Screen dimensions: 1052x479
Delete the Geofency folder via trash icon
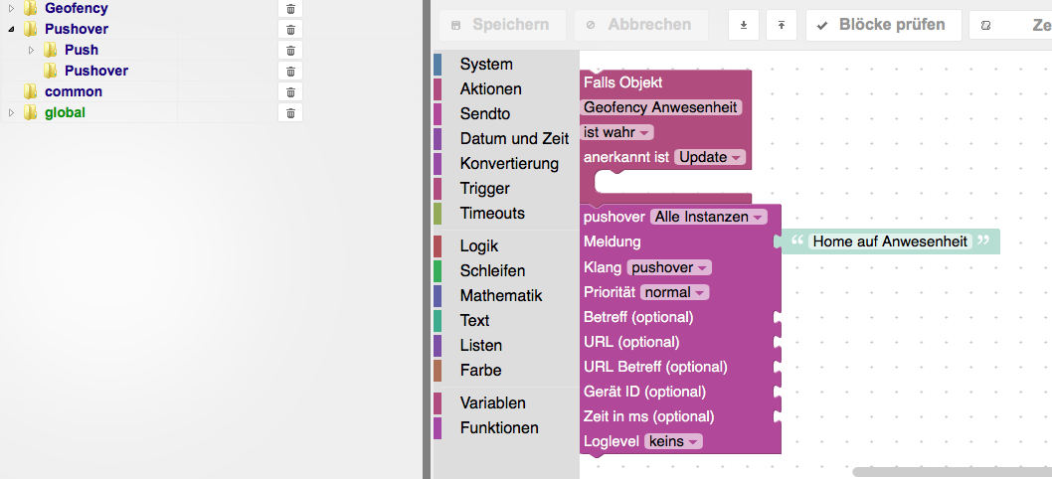pyautogui.click(x=290, y=8)
